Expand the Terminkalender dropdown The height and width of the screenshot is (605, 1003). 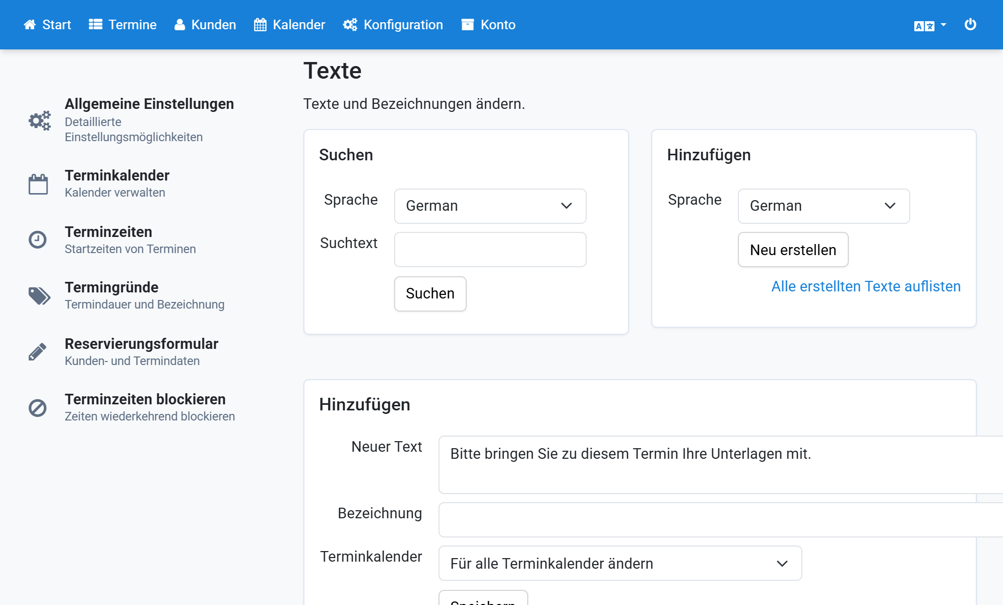[x=620, y=563]
